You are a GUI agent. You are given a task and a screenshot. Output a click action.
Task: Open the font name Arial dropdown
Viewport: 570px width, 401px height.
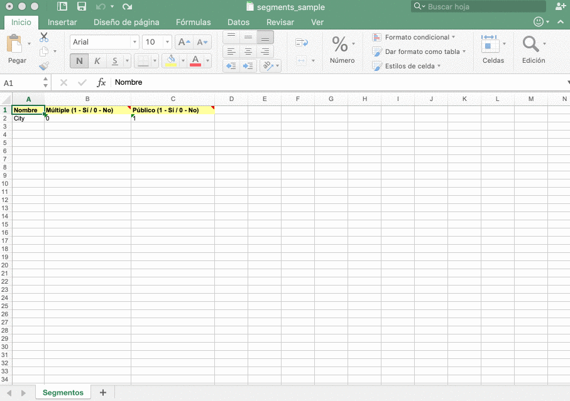(x=134, y=42)
